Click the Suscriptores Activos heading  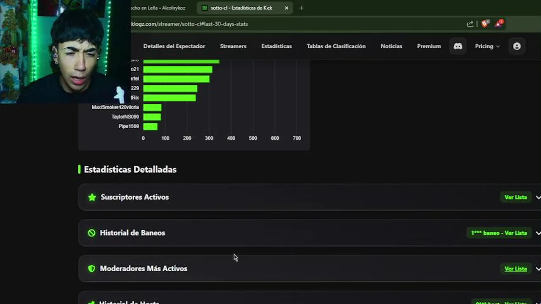coord(135,197)
